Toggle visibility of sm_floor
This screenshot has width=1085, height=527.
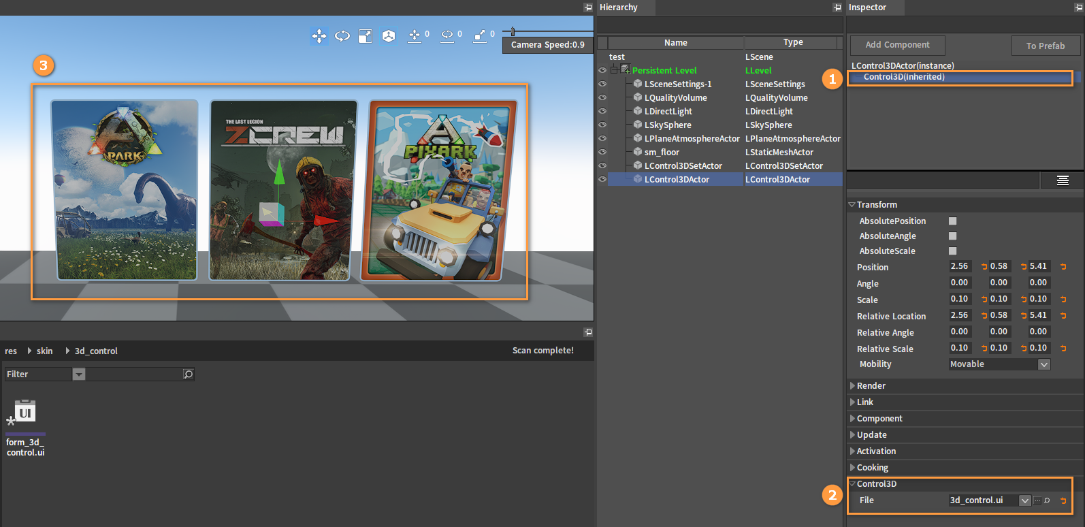(602, 152)
